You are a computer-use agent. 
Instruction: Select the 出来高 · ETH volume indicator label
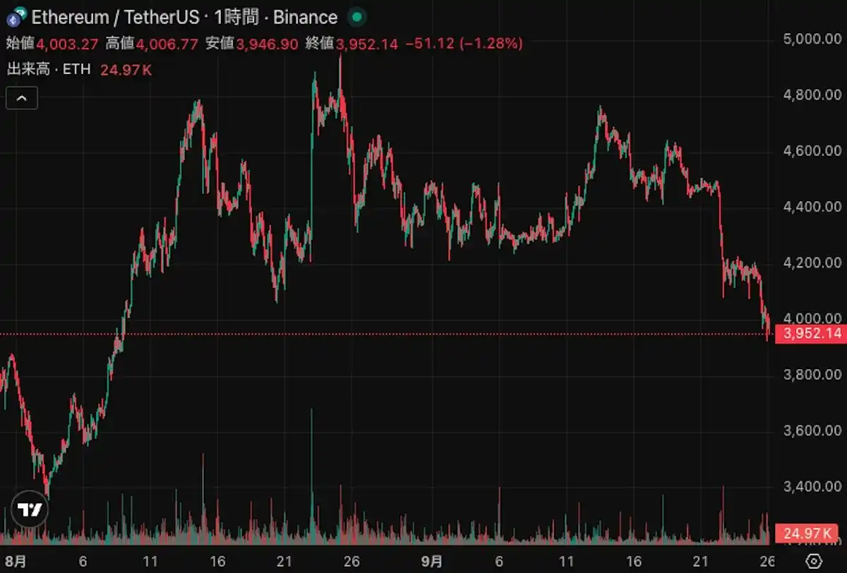tap(49, 69)
